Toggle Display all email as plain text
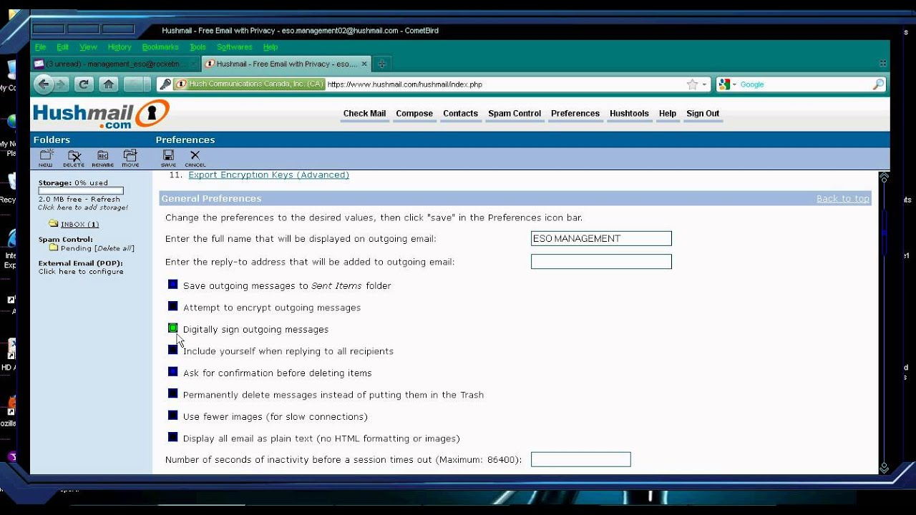This screenshot has height=515, width=916. (x=172, y=437)
